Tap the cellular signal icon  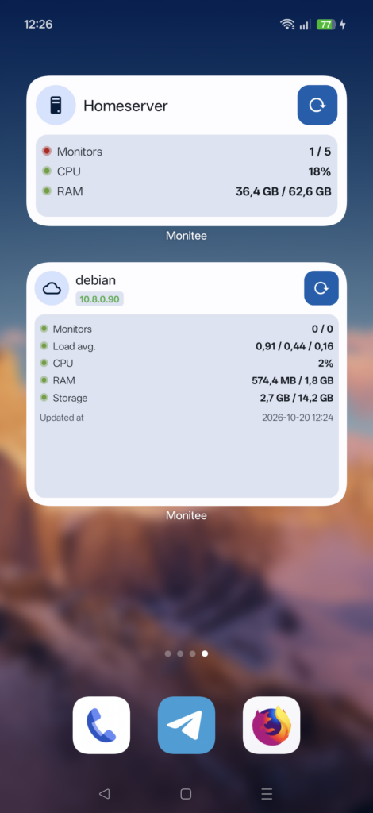(305, 25)
